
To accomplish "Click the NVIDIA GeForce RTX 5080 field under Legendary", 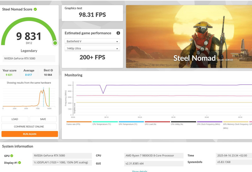I will pyautogui.click(x=29, y=58).
